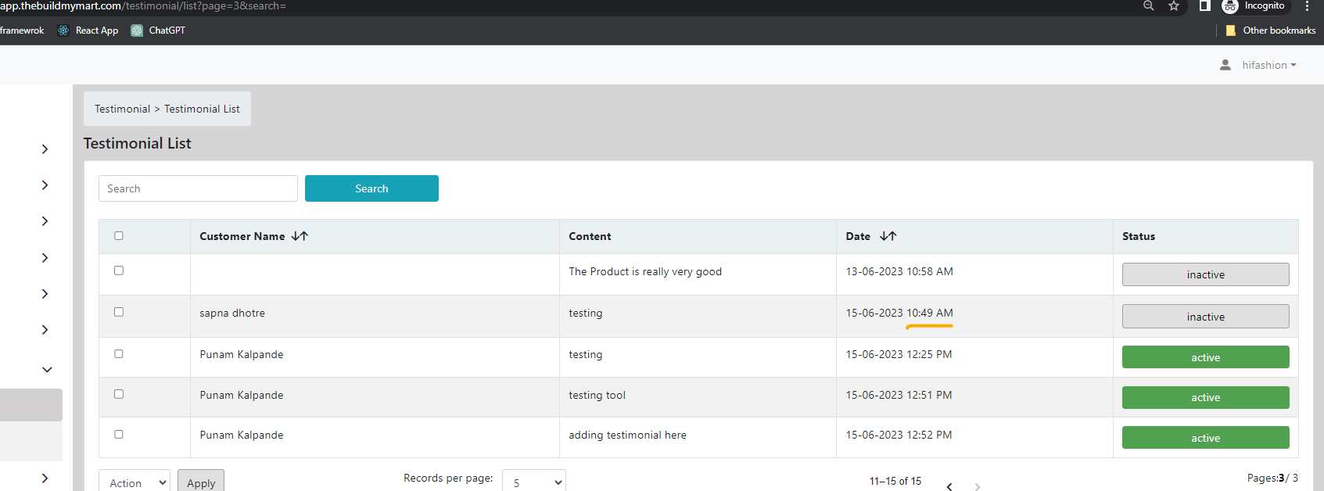Open the ChatGPT bookmark

pos(158,30)
